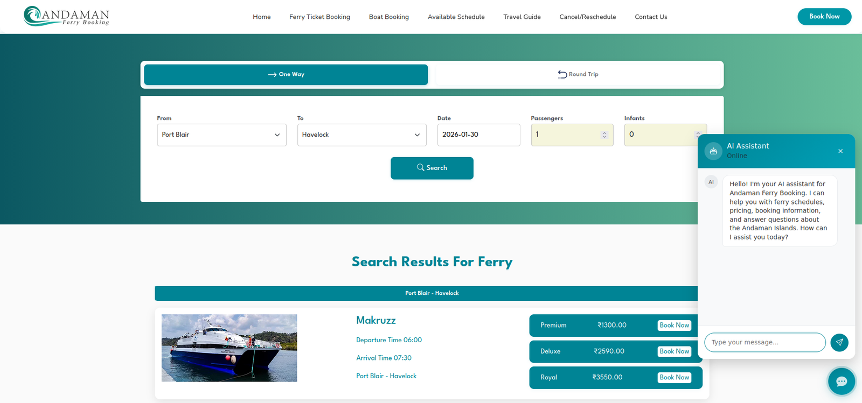The image size is (862, 403).
Task: Open Ferry Ticket Booking page
Action: [319, 17]
